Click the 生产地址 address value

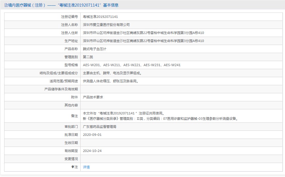pos(144,41)
